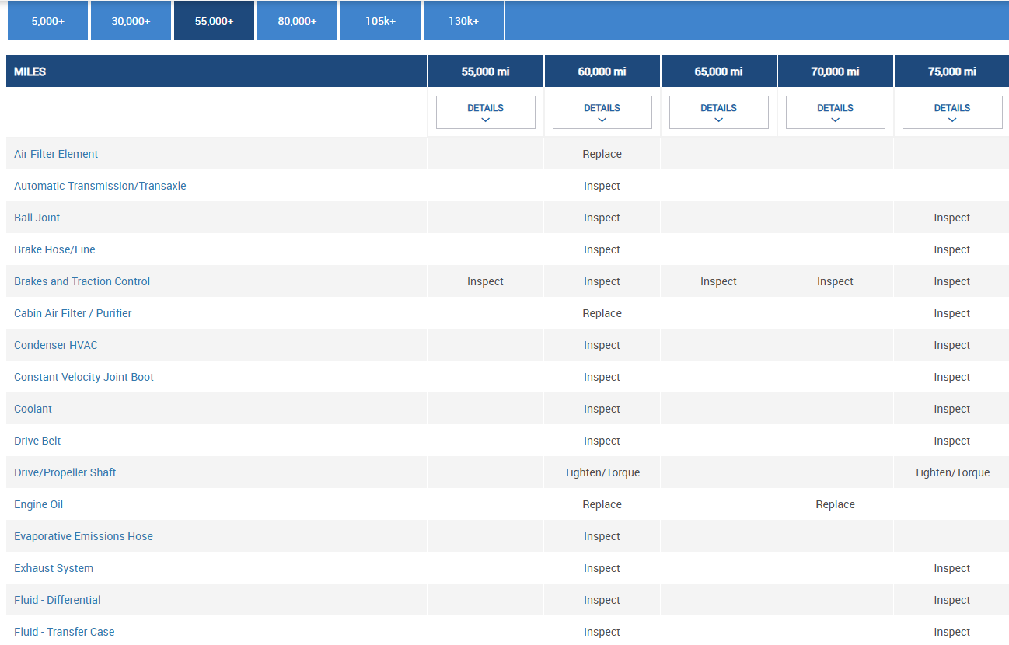
Task: Click the Engine Oil link
Action: click(38, 504)
